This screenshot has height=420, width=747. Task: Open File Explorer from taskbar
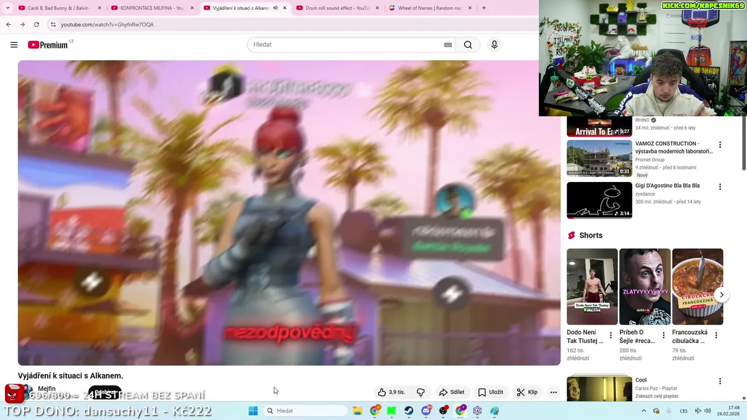(357, 411)
